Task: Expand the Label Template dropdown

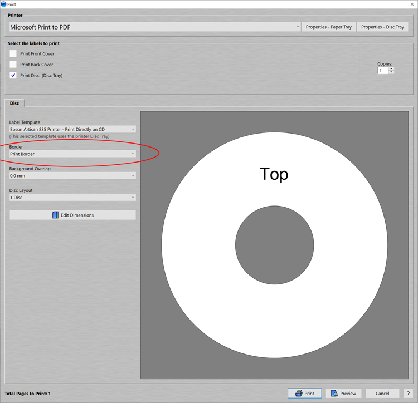Action: coord(72,129)
